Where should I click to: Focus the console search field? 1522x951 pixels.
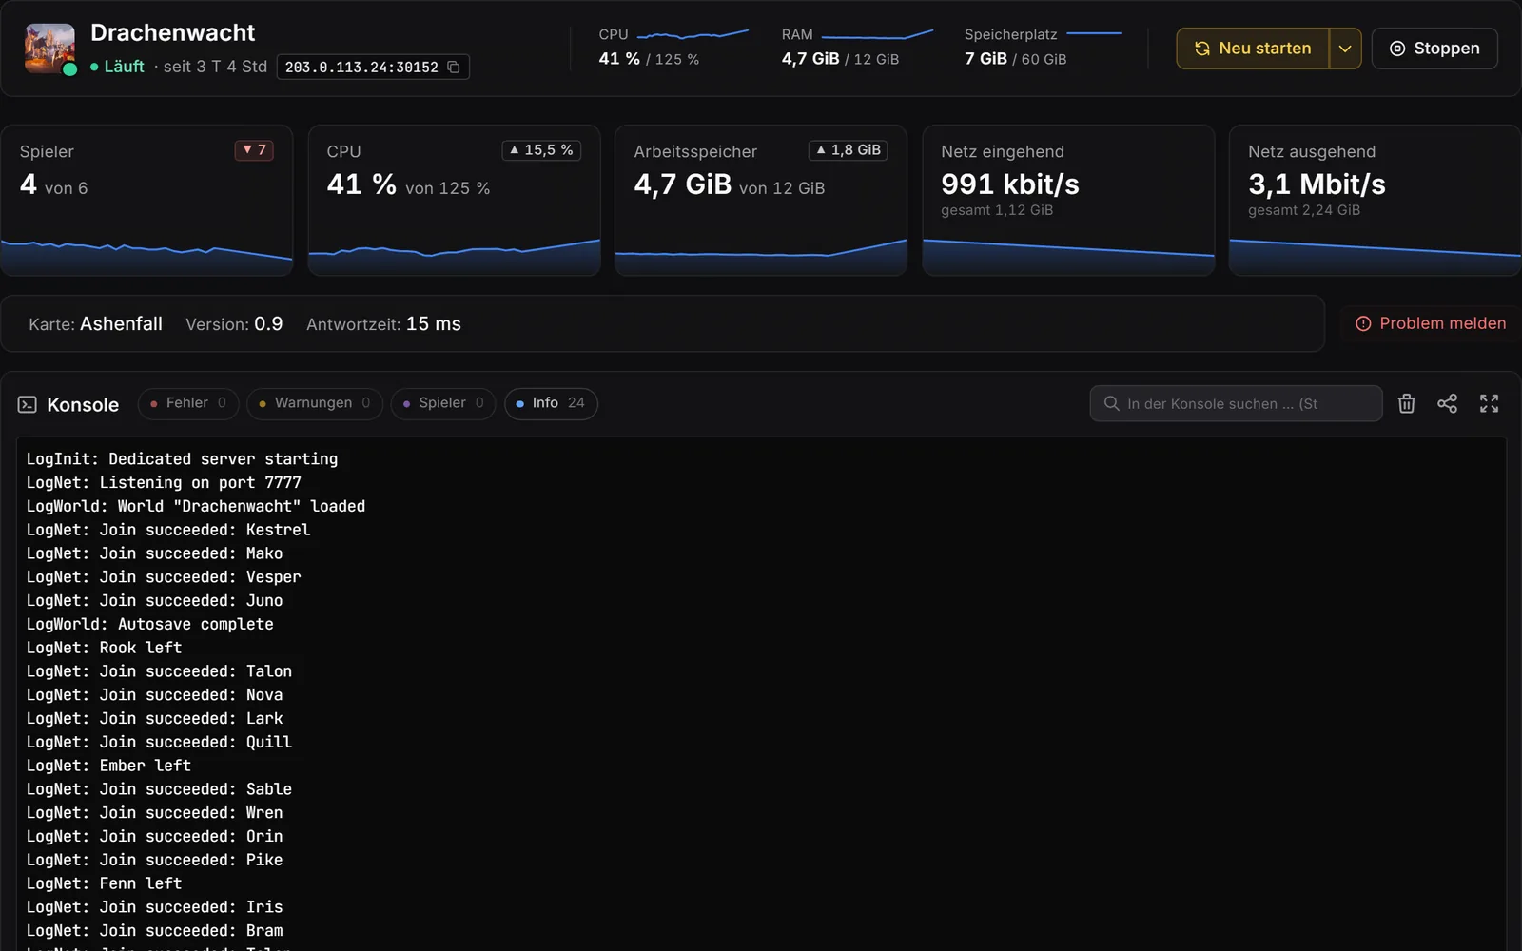tap(1236, 403)
